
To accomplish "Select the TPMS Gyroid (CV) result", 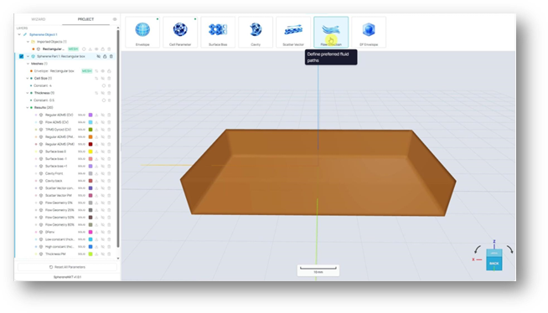I will 58,130.
